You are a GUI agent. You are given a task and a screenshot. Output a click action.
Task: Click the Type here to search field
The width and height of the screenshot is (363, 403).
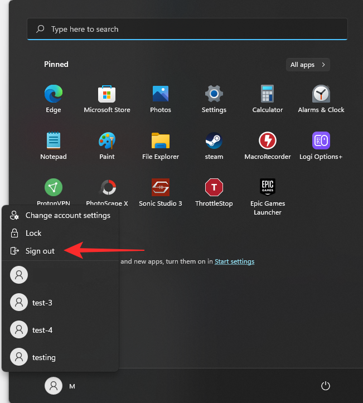(x=187, y=29)
